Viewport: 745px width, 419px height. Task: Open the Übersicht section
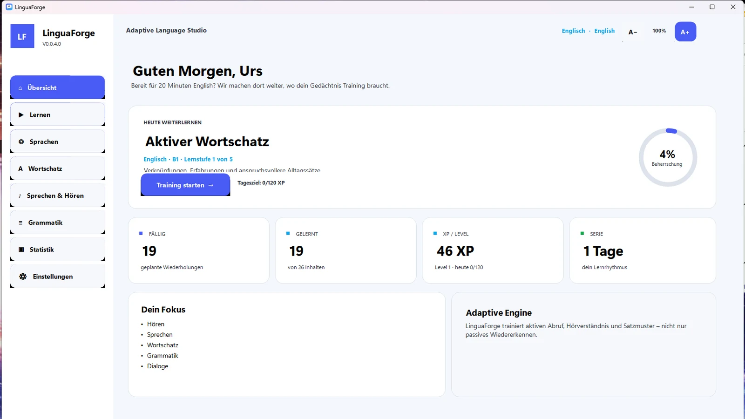(57, 88)
